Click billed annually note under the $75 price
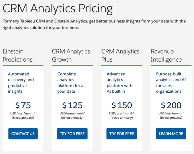The height and width of the screenshot is (154, 194). tap(23, 118)
